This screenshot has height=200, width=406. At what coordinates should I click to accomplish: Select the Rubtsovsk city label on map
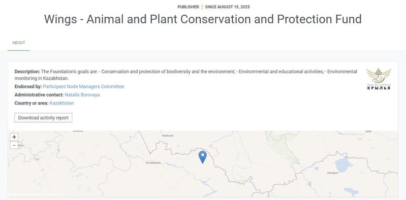[x=167, y=136]
